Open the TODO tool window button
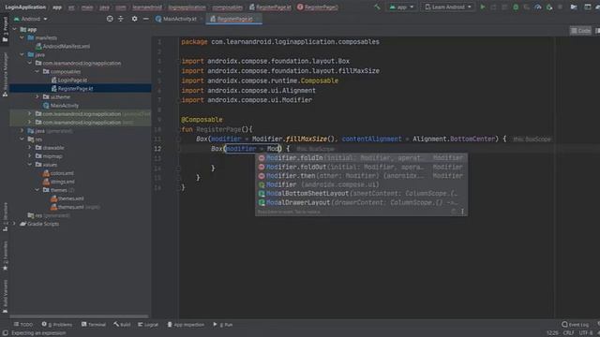Viewport: 600px width, 337px height. tap(23, 325)
